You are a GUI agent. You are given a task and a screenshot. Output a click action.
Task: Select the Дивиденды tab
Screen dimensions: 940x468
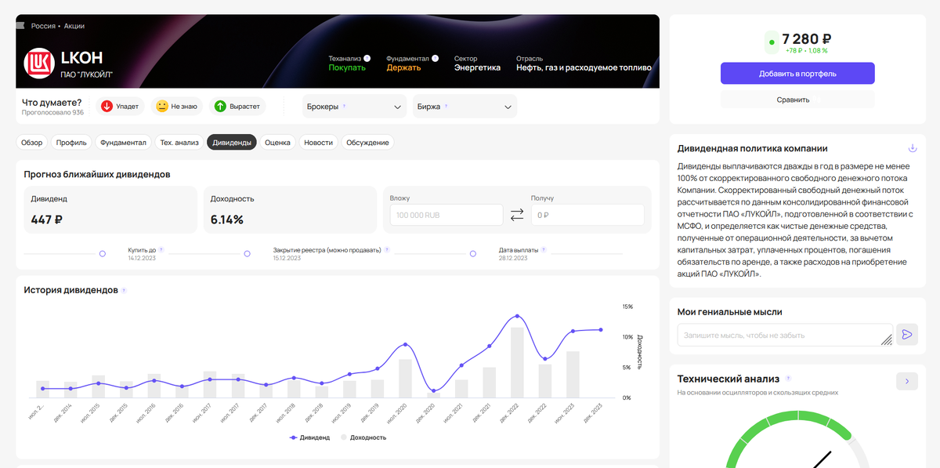[x=232, y=143]
